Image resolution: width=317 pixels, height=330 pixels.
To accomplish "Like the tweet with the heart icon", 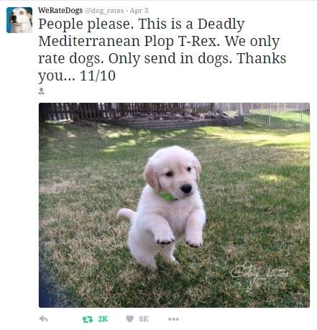I will click(129, 318).
